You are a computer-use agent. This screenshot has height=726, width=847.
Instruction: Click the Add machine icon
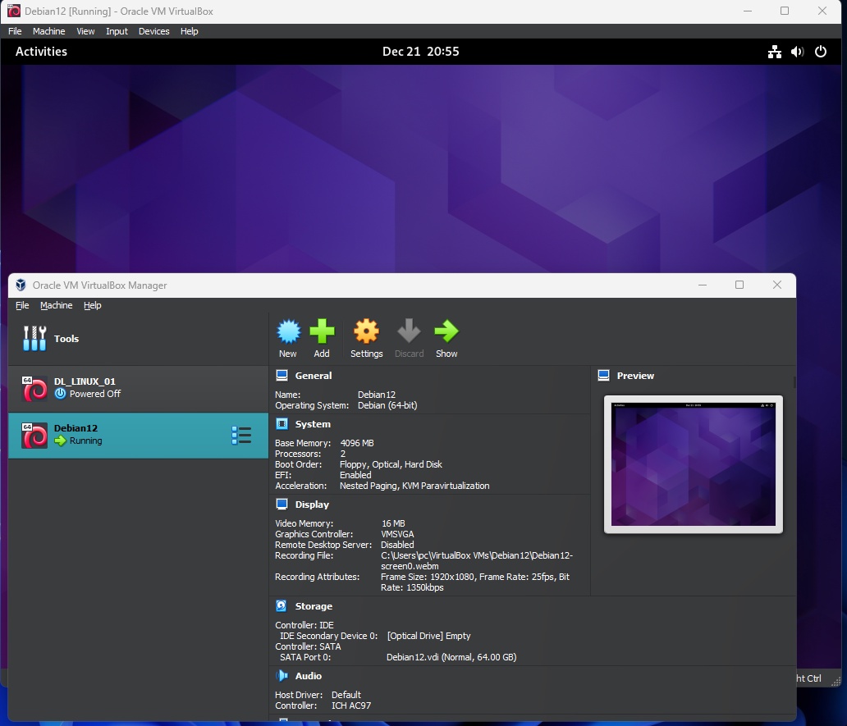click(322, 331)
